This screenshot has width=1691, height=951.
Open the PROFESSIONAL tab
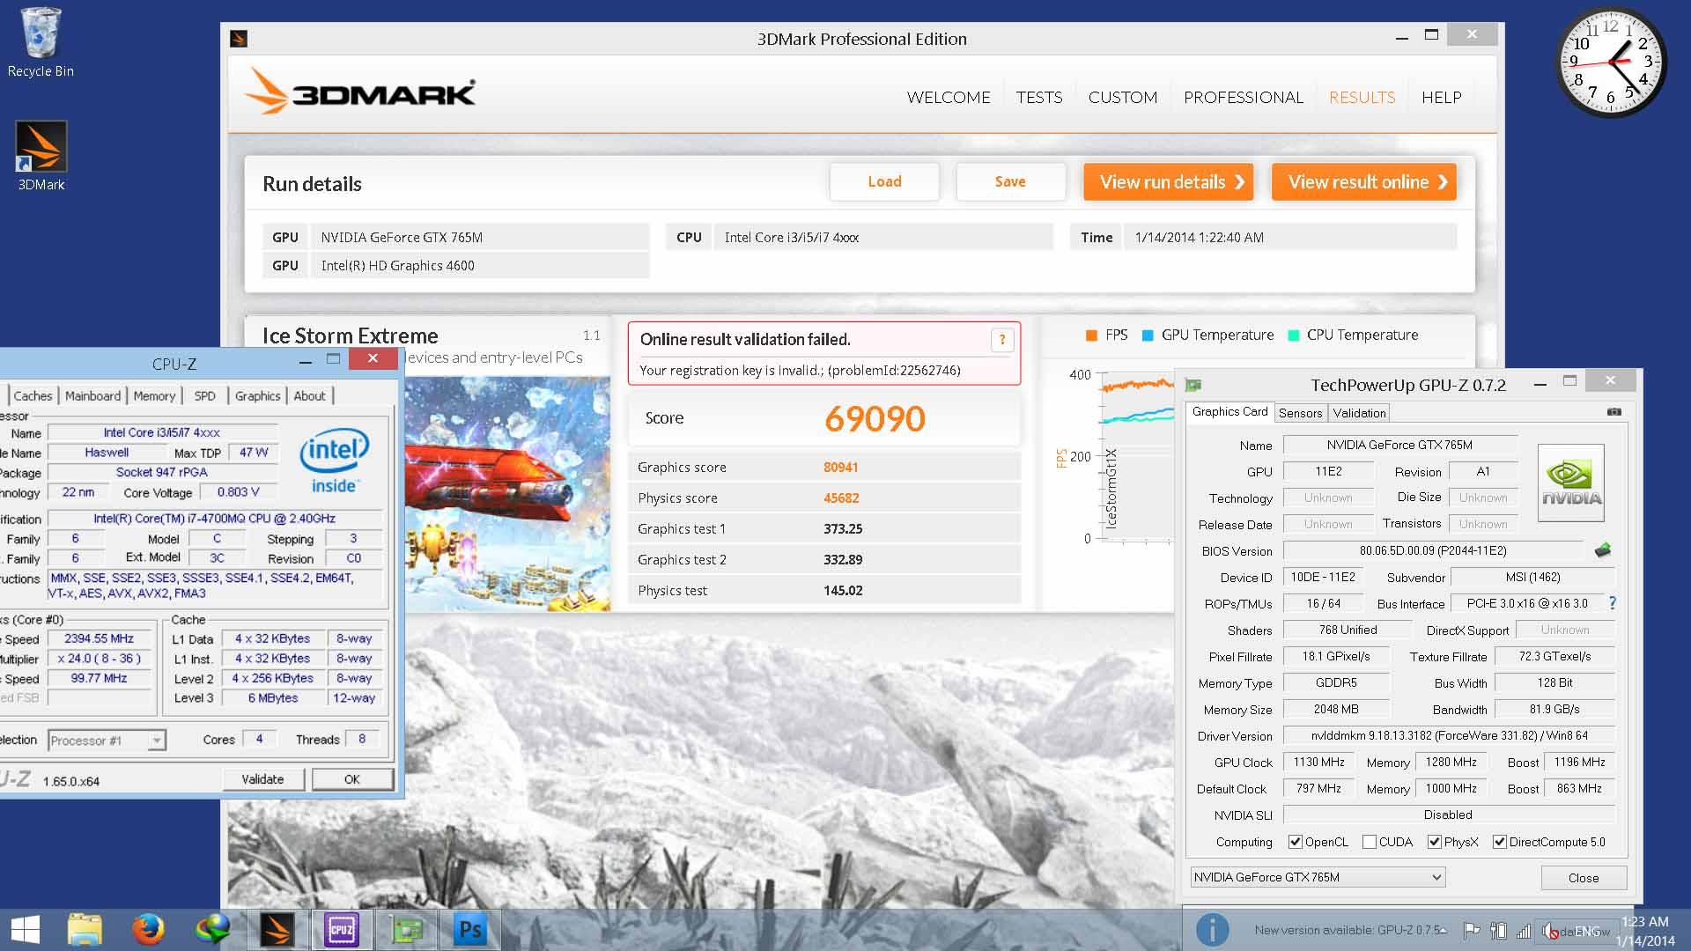point(1244,97)
